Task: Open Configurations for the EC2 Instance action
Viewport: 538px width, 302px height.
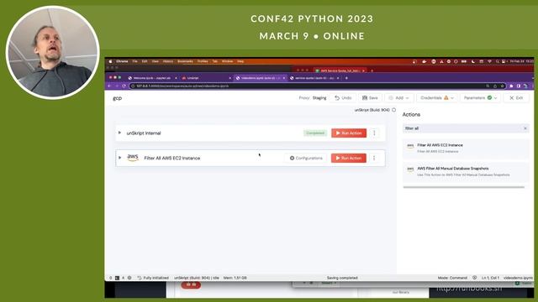Action: click(306, 159)
